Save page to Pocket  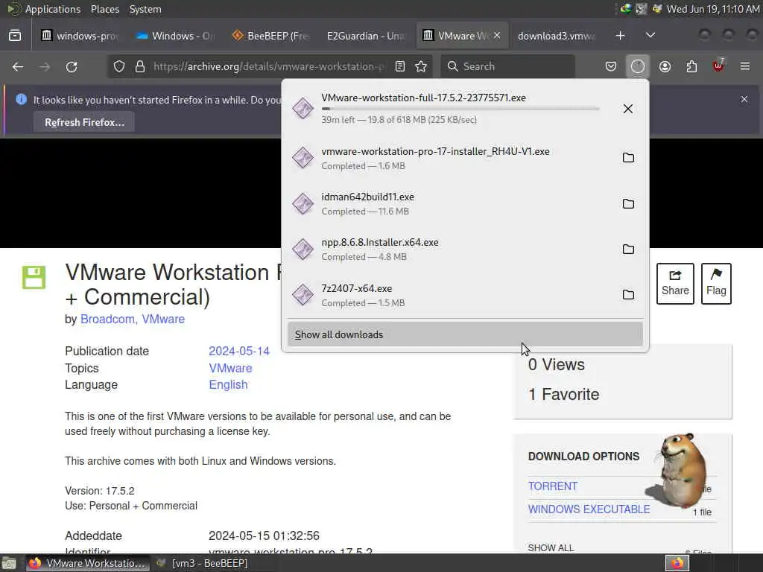click(611, 66)
